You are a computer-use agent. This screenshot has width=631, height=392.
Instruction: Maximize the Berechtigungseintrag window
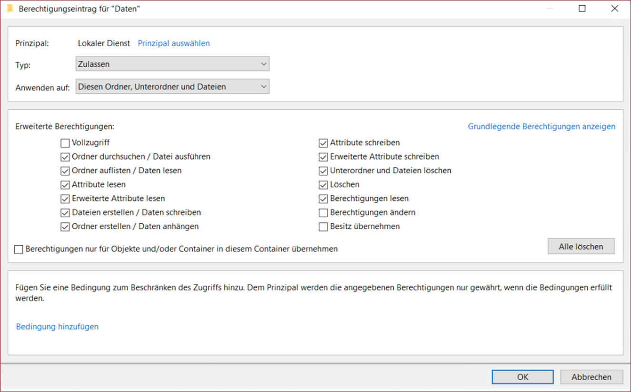coord(582,9)
